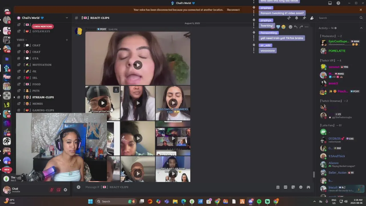Toggle microphone mute in user panel
The width and height of the screenshot is (366, 206).
pyautogui.click(x=52, y=190)
